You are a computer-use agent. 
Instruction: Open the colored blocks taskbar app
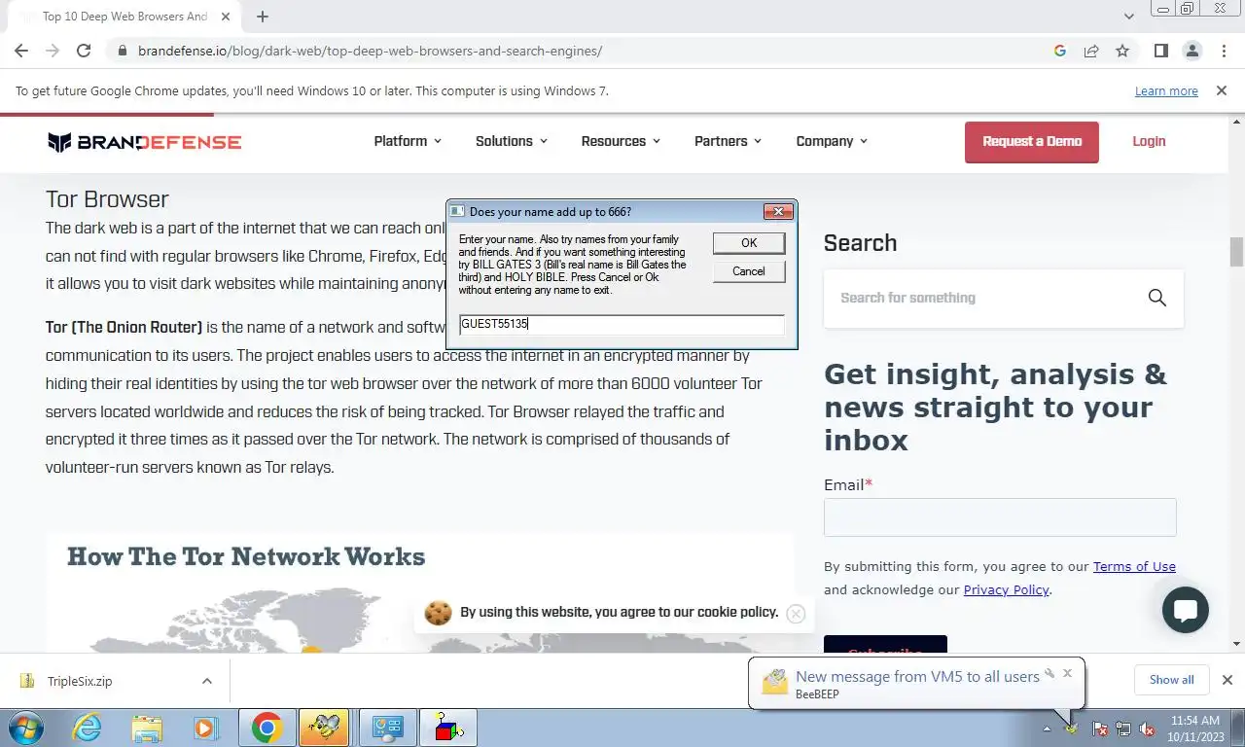click(448, 728)
